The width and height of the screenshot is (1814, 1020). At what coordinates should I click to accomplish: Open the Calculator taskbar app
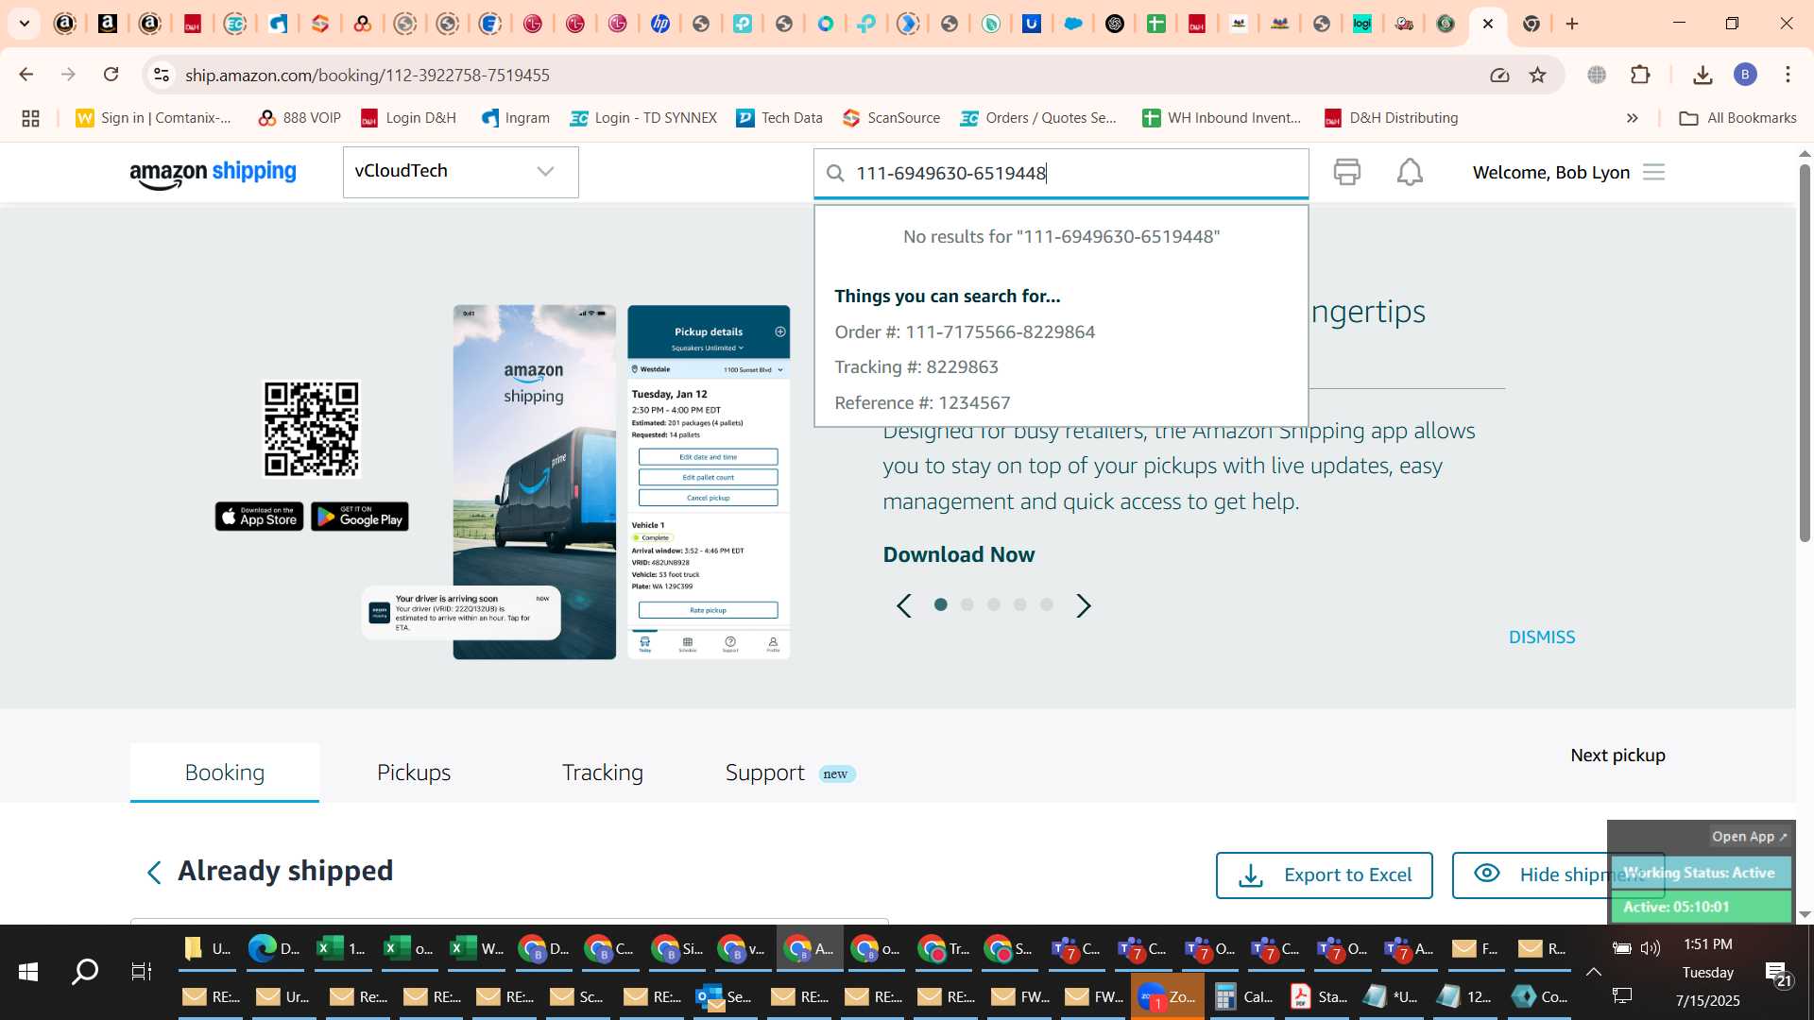coord(1242,996)
